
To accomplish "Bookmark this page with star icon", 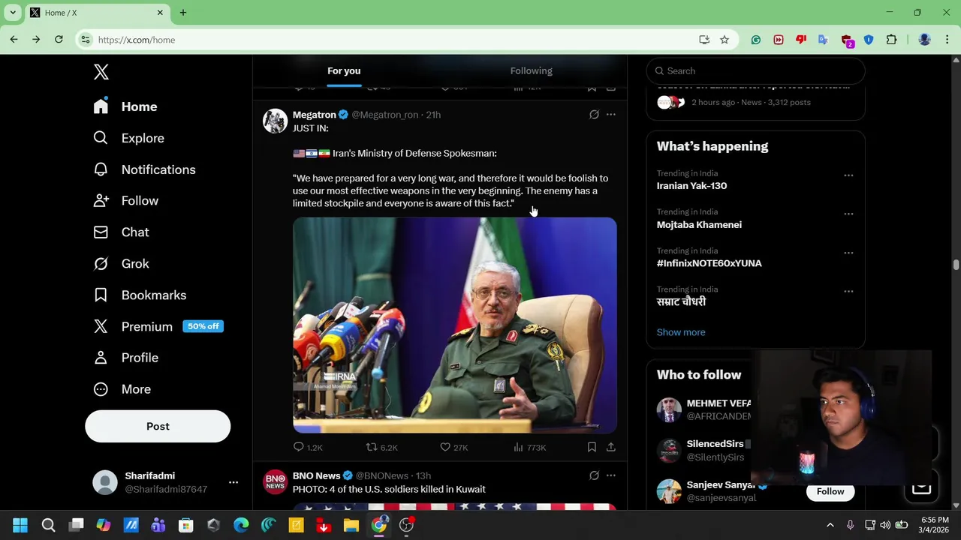I will [x=725, y=40].
